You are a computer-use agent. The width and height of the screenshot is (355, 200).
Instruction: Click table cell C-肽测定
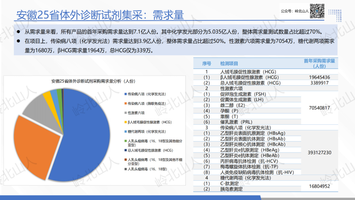point(229,183)
